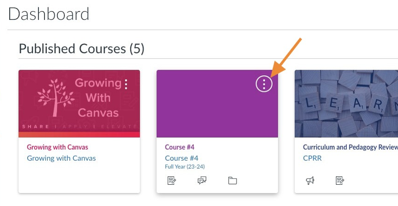The width and height of the screenshot is (398, 206).
Task: Open the bold Course #4 title link
Action: click(180, 147)
